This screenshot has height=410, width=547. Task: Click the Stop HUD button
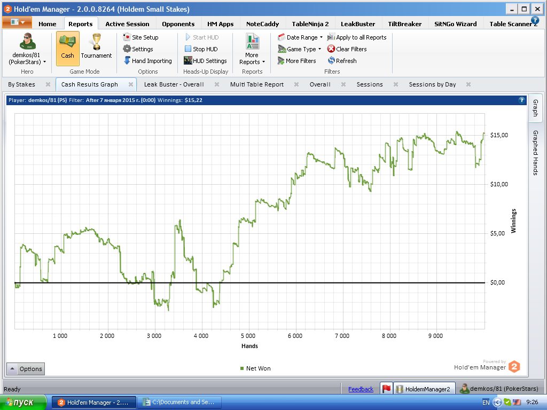[201, 49]
